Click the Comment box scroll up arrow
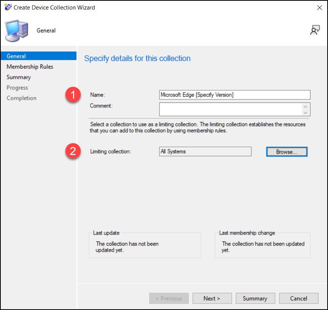 point(306,106)
